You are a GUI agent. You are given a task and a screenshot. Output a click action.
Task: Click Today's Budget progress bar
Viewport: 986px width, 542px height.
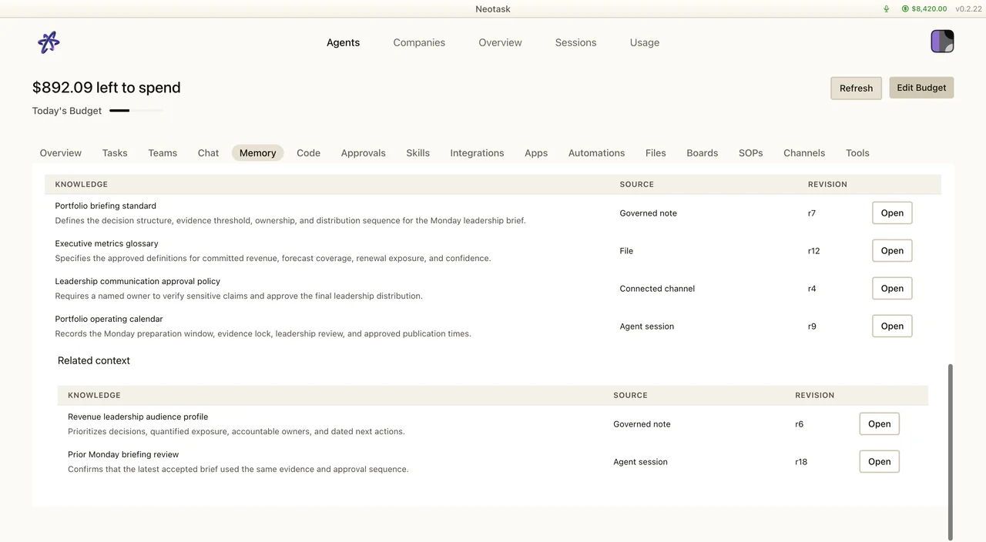click(136, 111)
